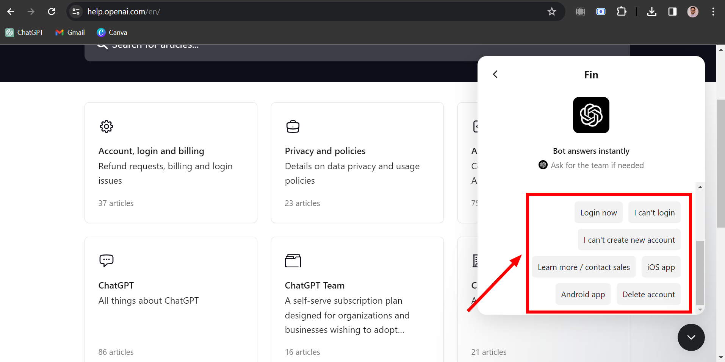Image resolution: width=725 pixels, height=362 pixels.
Task: Click the 'Bot answers instantly' text
Action: click(x=591, y=151)
